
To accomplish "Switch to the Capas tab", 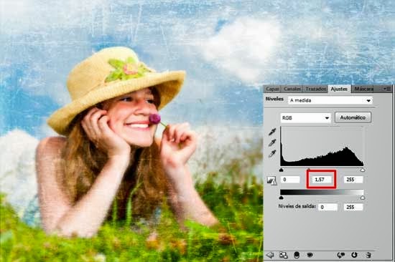I will 272,89.
